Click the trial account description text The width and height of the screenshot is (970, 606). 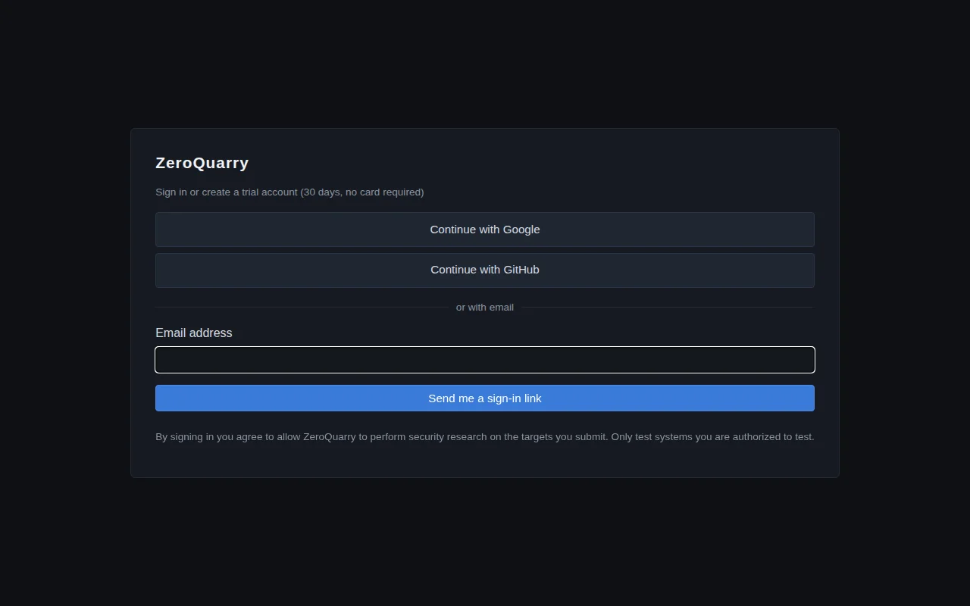pyautogui.click(x=289, y=192)
